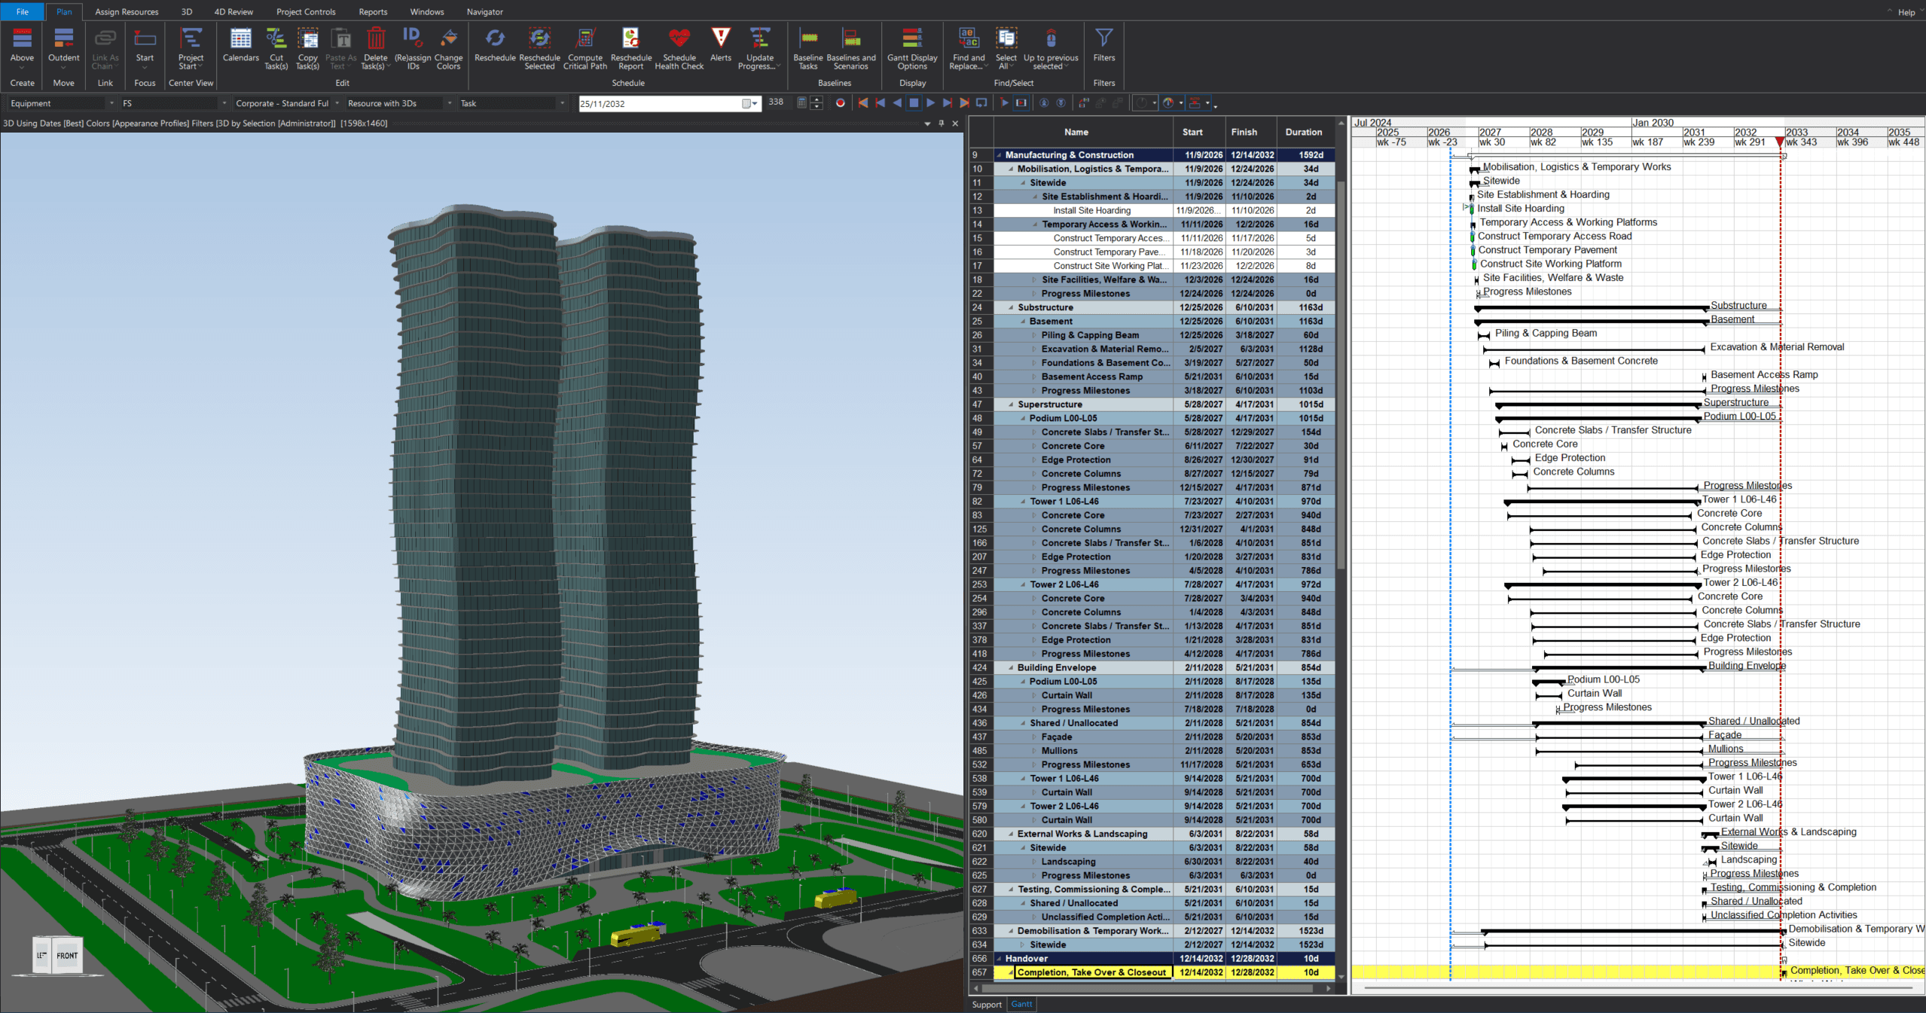Open the Calendars tool
1926x1013 pixels.
coord(240,47)
